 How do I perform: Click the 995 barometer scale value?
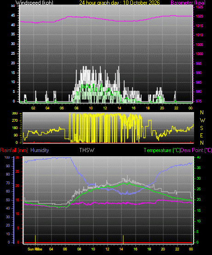pos(199,63)
